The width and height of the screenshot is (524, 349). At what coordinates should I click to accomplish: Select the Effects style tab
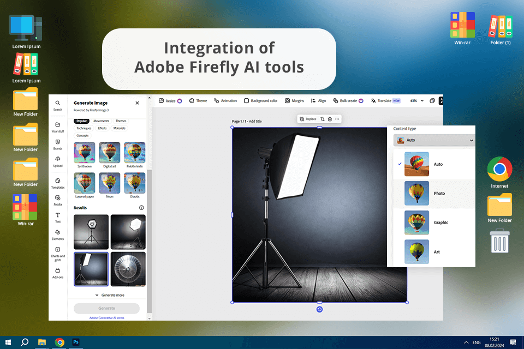pos(102,128)
